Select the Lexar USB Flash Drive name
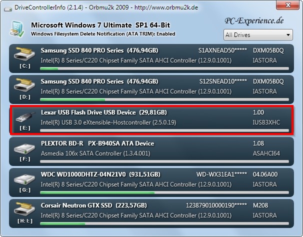 pyautogui.click(x=88, y=112)
